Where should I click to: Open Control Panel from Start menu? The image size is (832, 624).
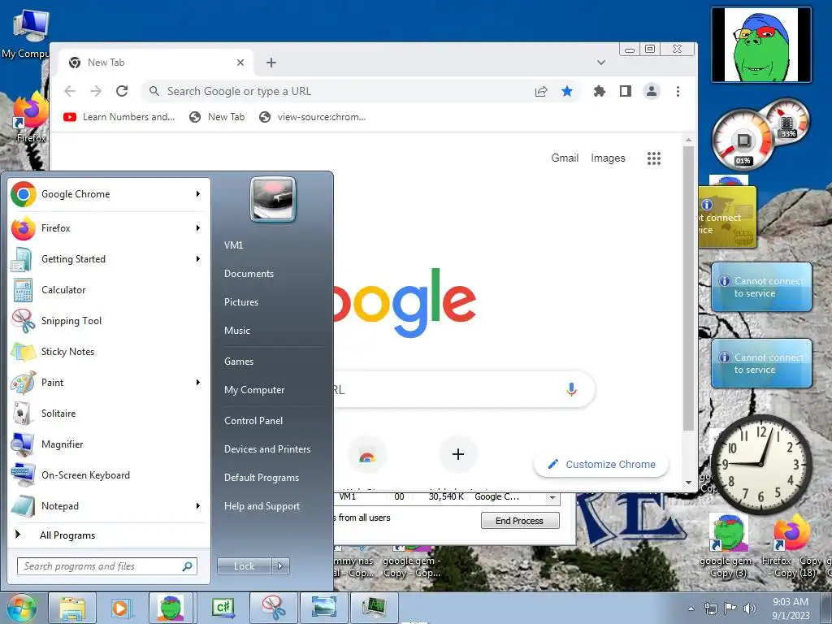pos(253,421)
